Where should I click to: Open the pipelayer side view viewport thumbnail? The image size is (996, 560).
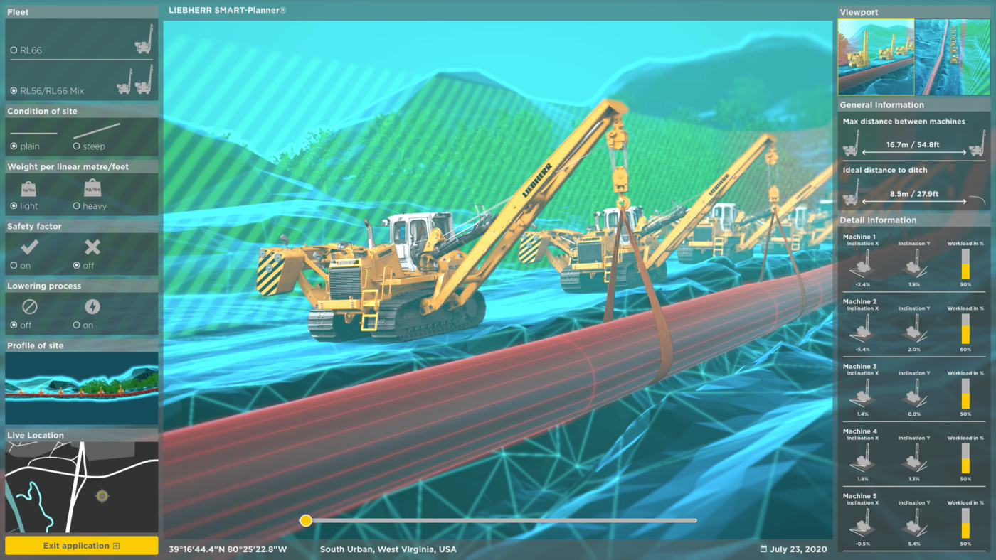coord(876,57)
